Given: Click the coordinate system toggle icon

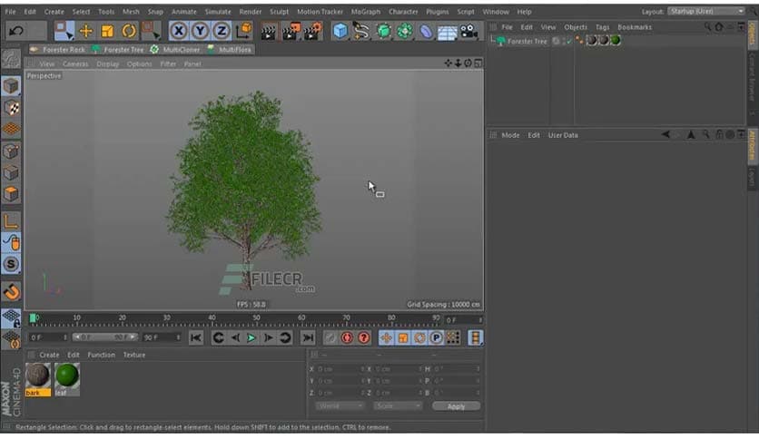Looking at the screenshot, I should (x=243, y=31).
